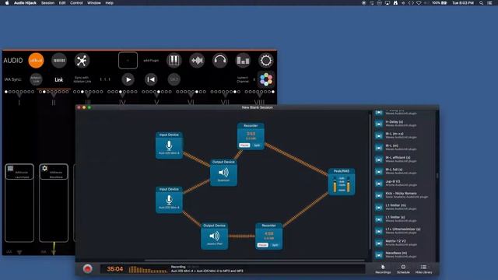Click Pause on the upper Recorder block
Viewport: 498px width, 280px height.
coord(244,145)
